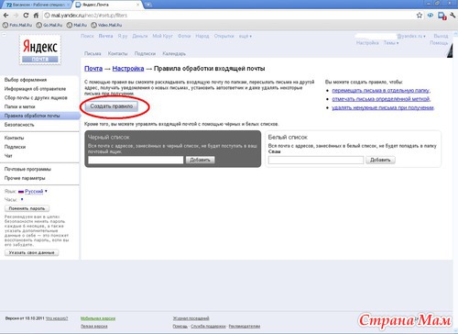This screenshot has height=334, width=458.
Task: Select Почтовые программы in the sidebar
Action: [27, 169]
